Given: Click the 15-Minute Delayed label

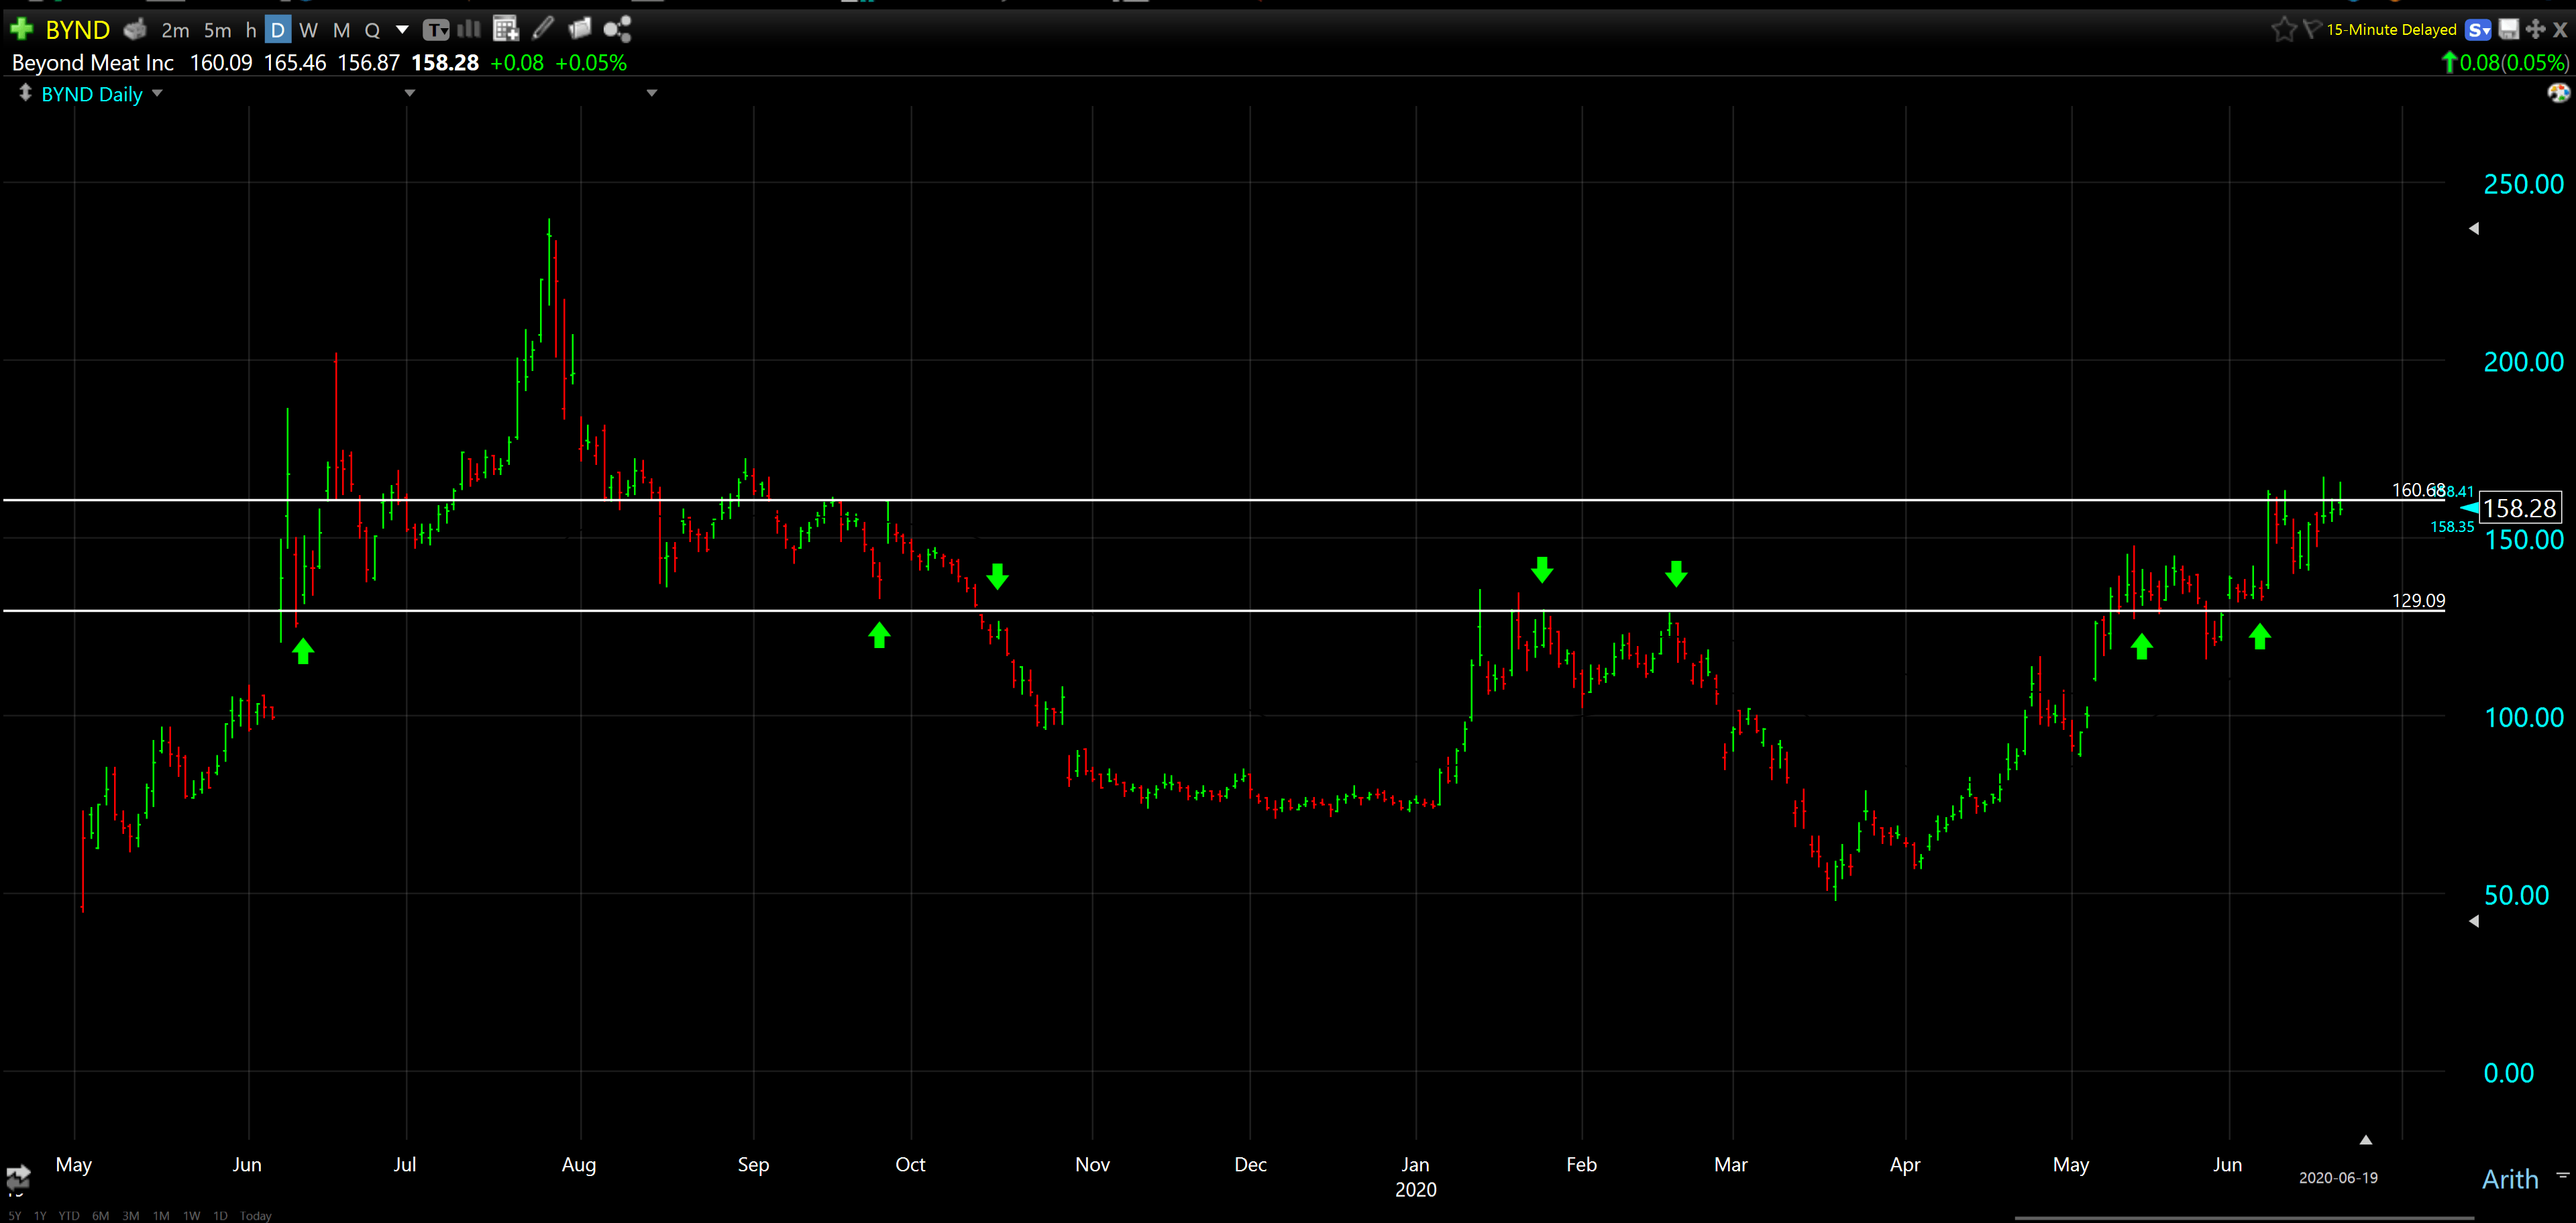Looking at the screenshot, I should tap(2391, 30).
